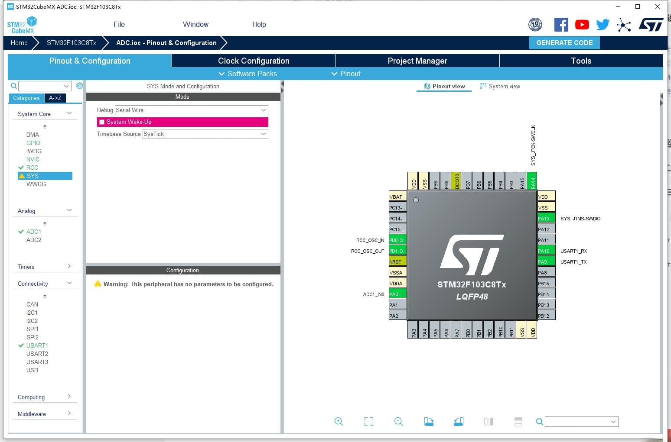
Task: Click the SYS warning triangle icon
Action: (x=22, y=176)
